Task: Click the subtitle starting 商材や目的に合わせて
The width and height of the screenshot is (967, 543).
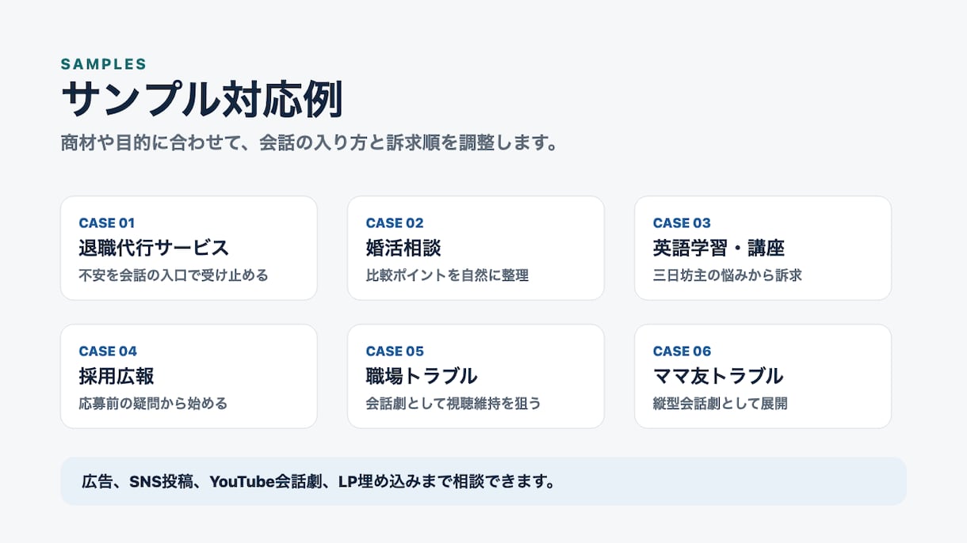Action: (x=311, y=144)
